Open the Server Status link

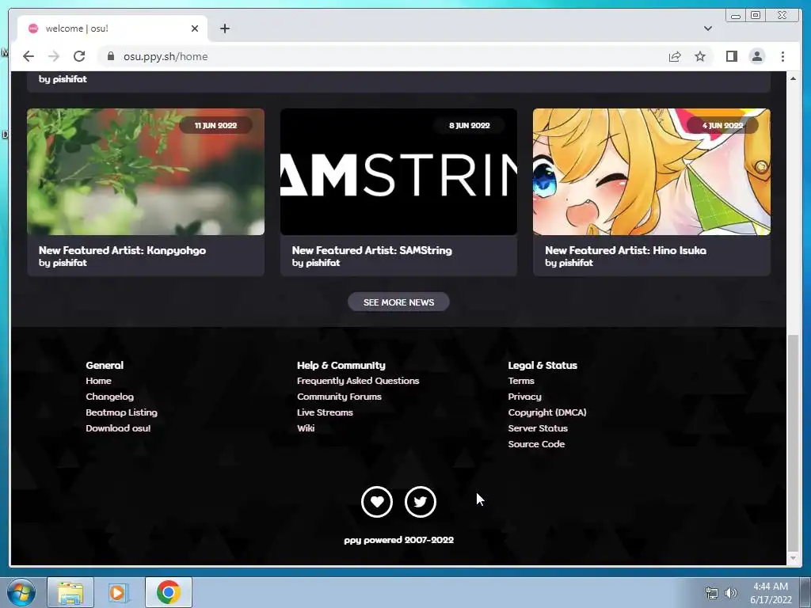(x=538, y=428)
